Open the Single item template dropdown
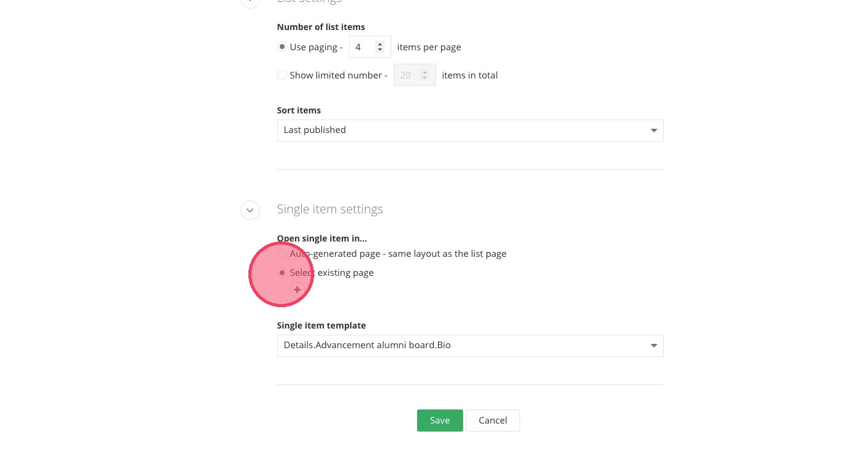Viewport: 844px width, 472px height. click(x=470, y=346)
